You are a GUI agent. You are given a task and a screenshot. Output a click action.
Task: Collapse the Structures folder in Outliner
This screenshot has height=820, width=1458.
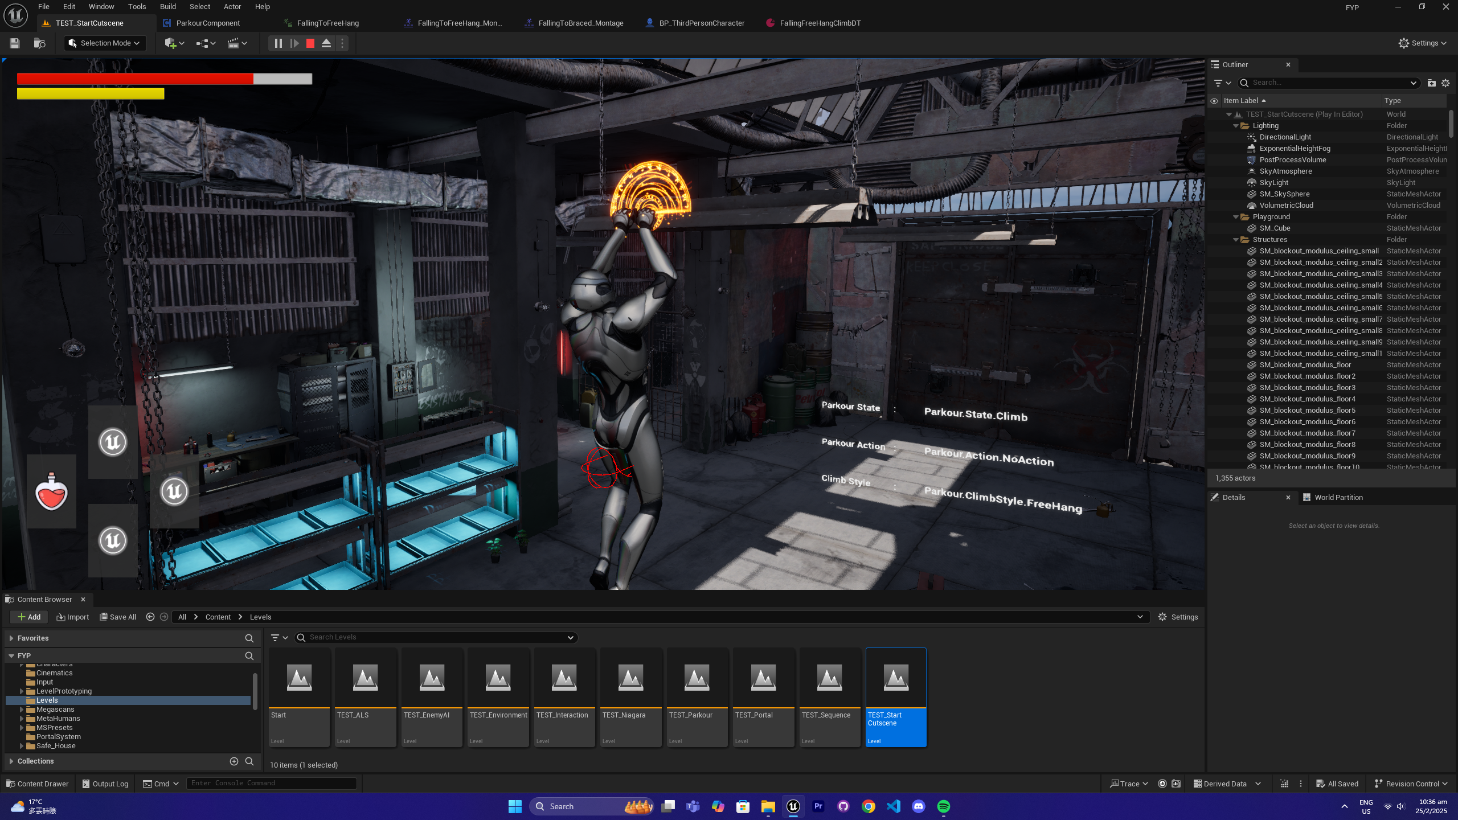click(1235, 240)
